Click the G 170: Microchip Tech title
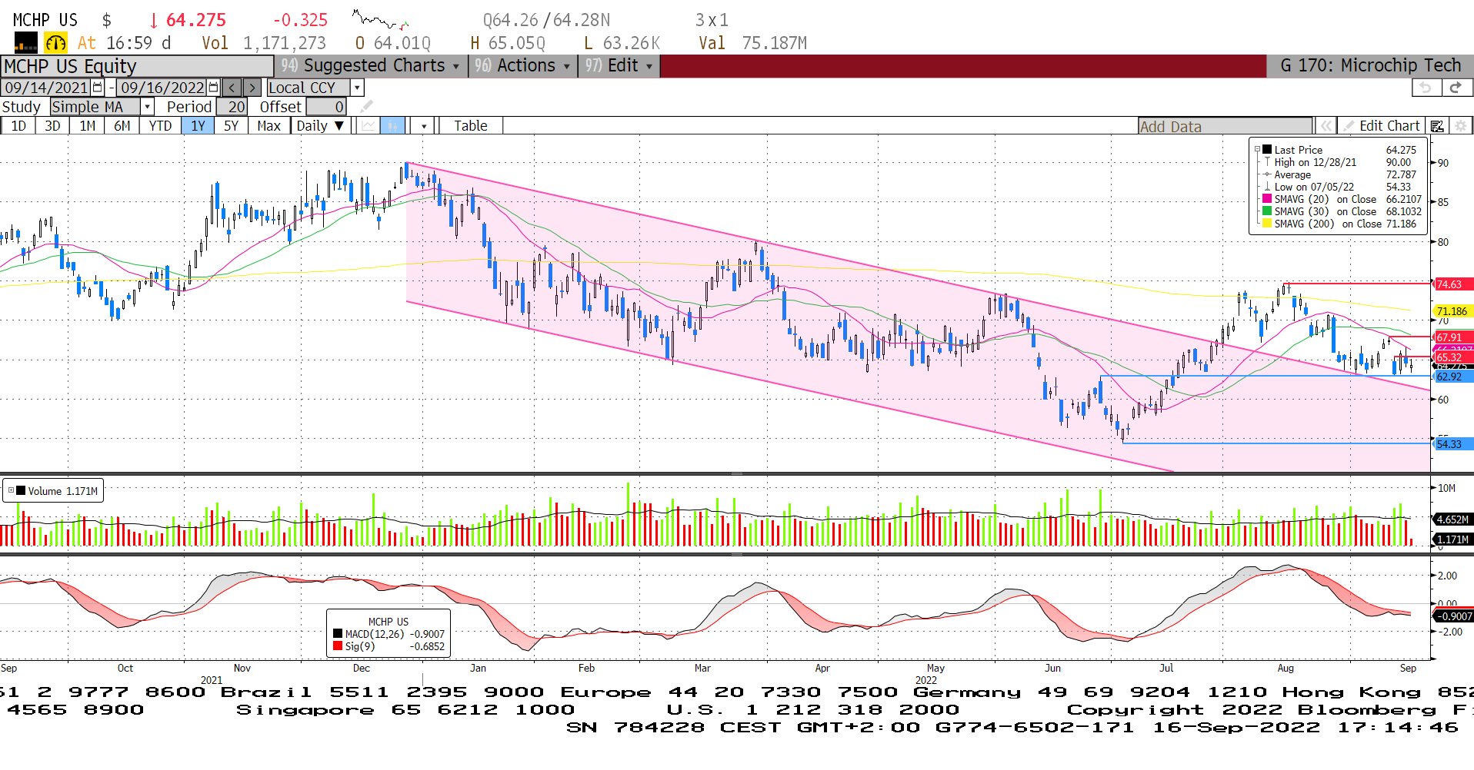 1370,66
